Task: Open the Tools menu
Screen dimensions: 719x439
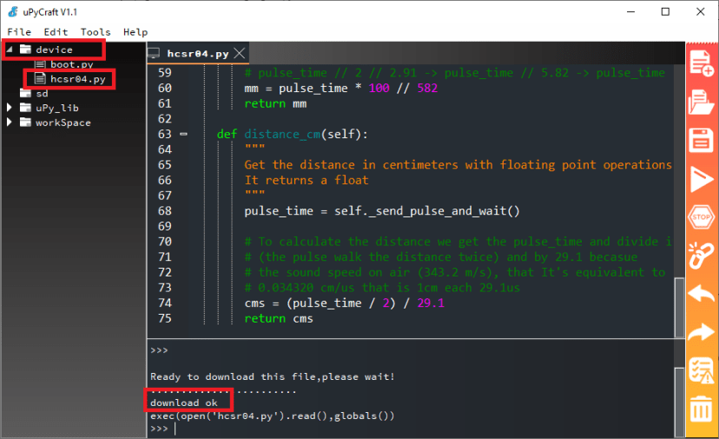Action: [x=96, y=32]
